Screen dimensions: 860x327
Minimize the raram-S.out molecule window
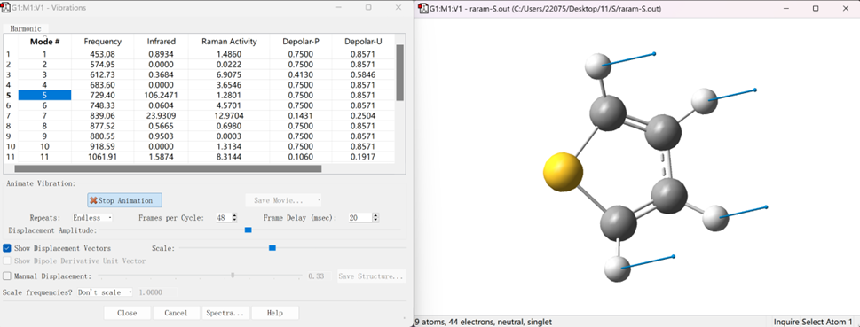(787, 8)
